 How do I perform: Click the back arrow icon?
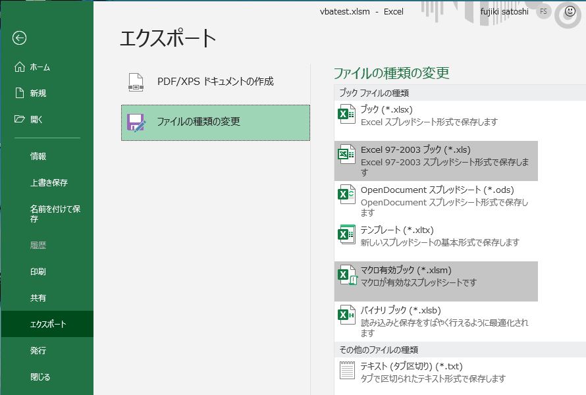[19, 38]
